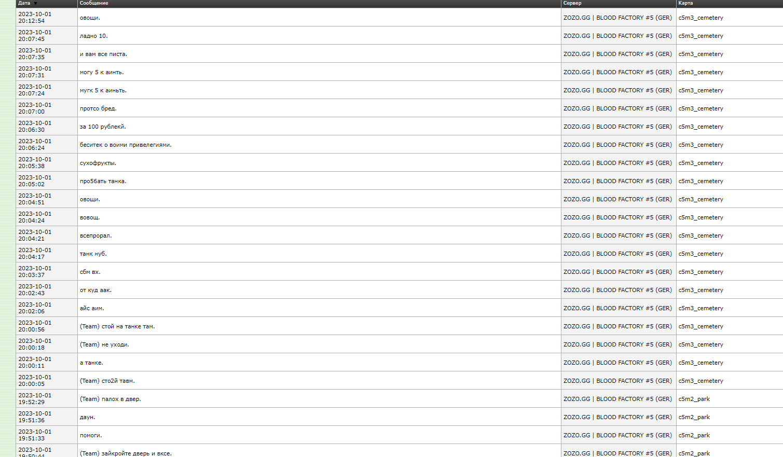Viewport: 783px width, 457px height.
Task: Click the Сервер column header
Action: point(572,3)
